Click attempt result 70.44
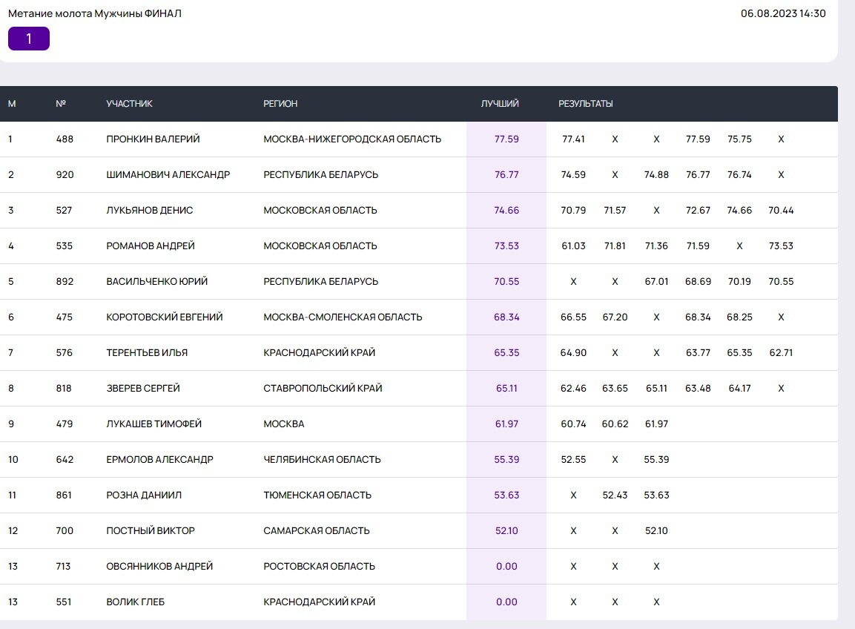This screenshot has height=629, width=855. coord(781,210)
